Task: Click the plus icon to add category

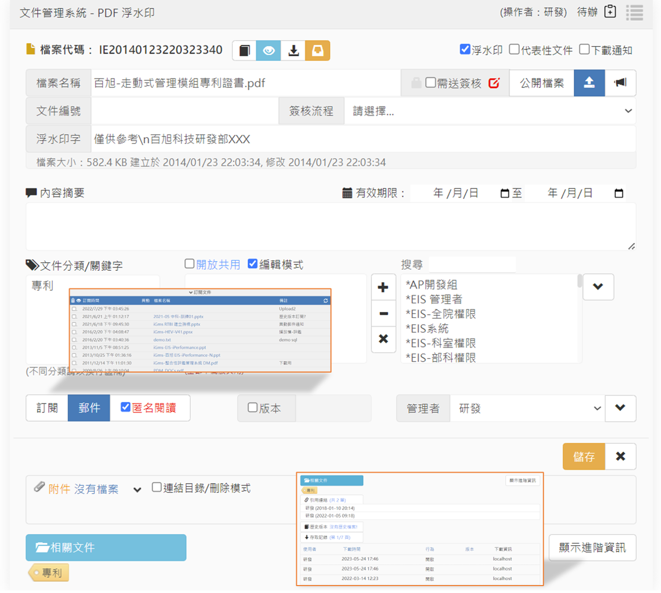Action: tap(384, 287)
